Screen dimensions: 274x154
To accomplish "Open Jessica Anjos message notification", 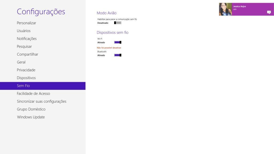I will pyautogui.click(x=246, y=9).
